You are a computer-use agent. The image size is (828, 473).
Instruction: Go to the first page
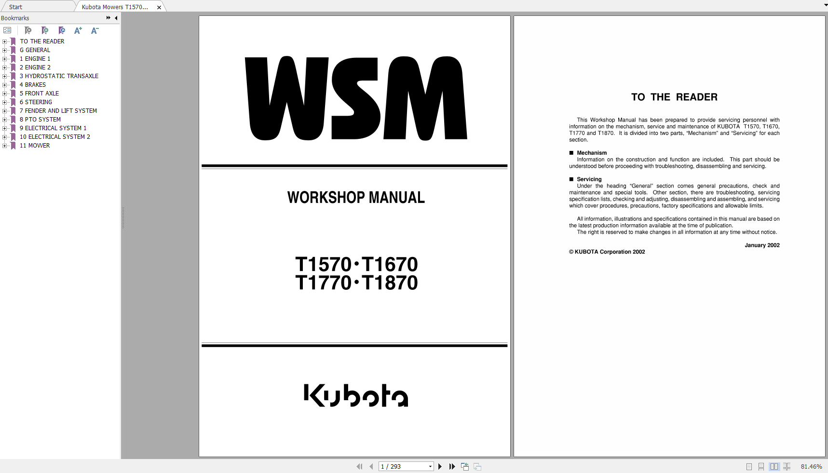point(359,466)
